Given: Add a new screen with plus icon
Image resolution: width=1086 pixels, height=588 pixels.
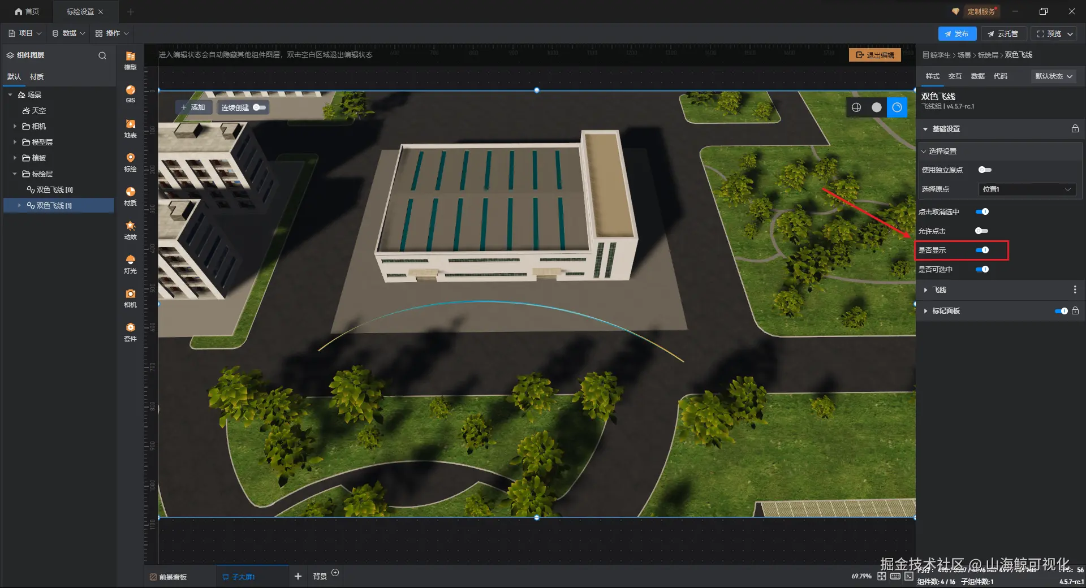Looking at the screenshot, I should (x=298, y=576).
